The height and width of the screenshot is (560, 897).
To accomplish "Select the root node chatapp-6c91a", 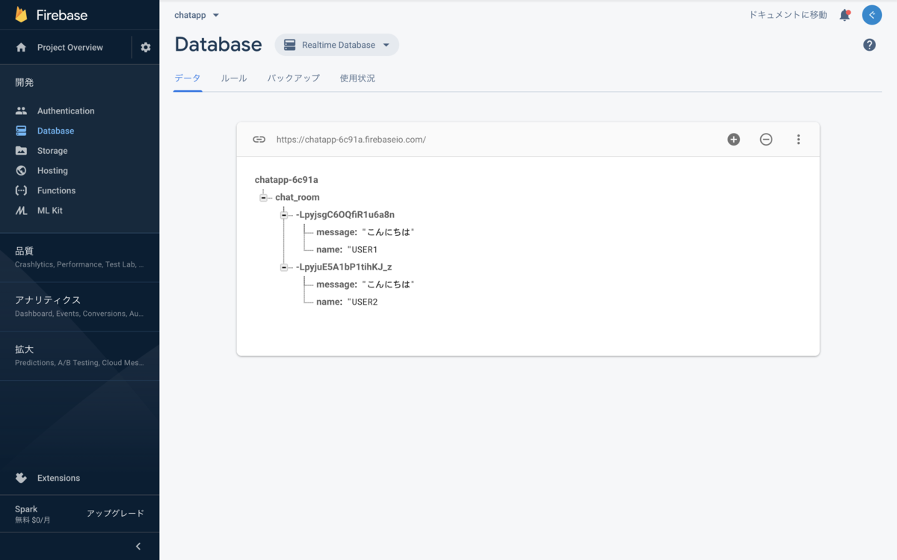I will pos(286,180).
